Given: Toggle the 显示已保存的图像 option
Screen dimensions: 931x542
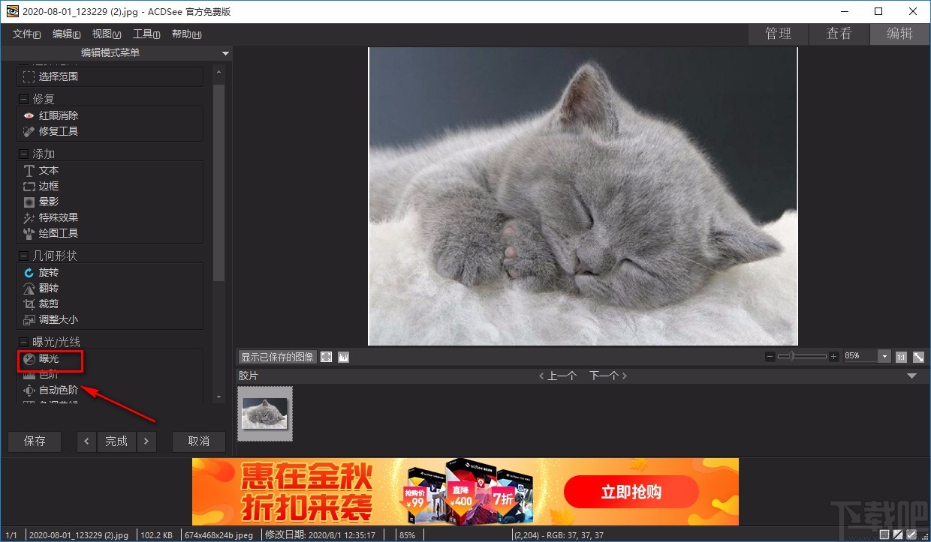Looking at the screenshot, I should (x=277, y=357).
